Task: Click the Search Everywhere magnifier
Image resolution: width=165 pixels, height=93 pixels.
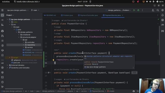Action: coord(158,10)
